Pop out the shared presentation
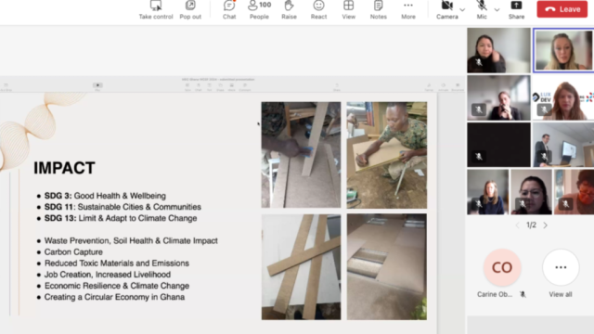This screenshot has width=594, height=334. click(x=190, y=10)
